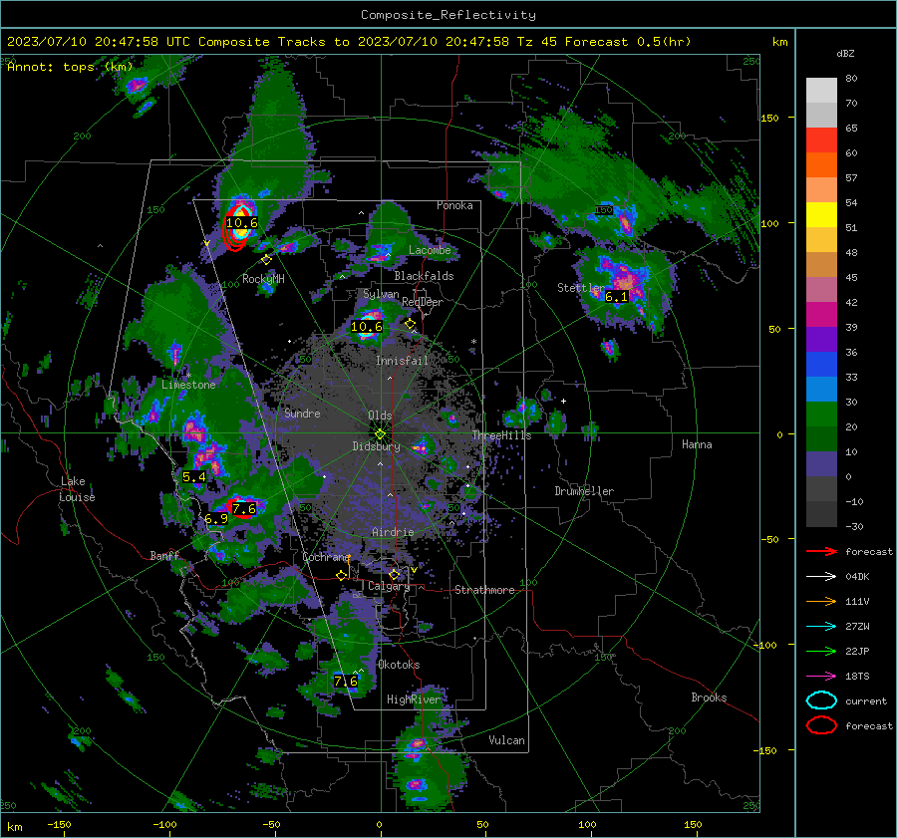Click the HighRiver city label
The width and height of the screenshot is (897, 838).
point(414,699)
